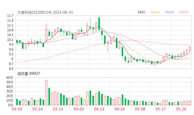Viewport: 194px width, 115px height.
Task: Click the 04-24 date label
Action: tap(120, 109)
